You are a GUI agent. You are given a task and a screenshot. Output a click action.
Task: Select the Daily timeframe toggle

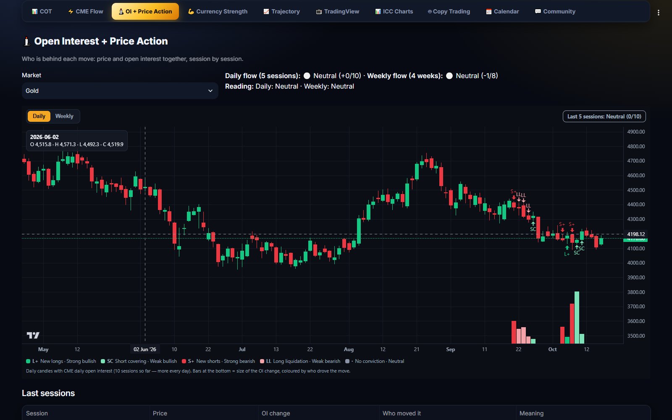(39, 116)
